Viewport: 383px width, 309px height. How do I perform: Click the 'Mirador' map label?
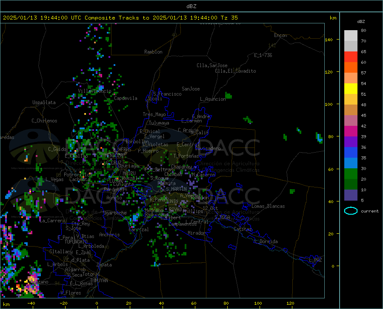pyautogui.click(x=197, y=233)
